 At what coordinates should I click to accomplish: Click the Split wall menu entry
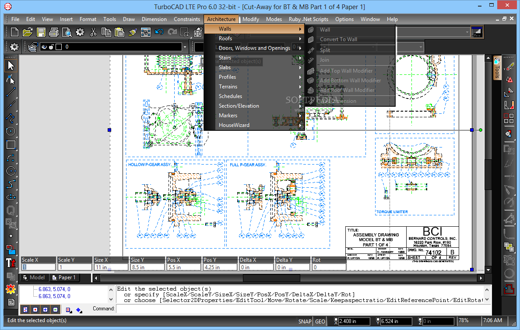[x=350, y=50]
